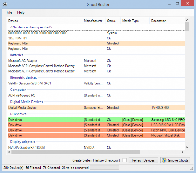196x173 pixels.
Task: Sort by the Manufacturer column header
Action: click(x=93, y=21)
